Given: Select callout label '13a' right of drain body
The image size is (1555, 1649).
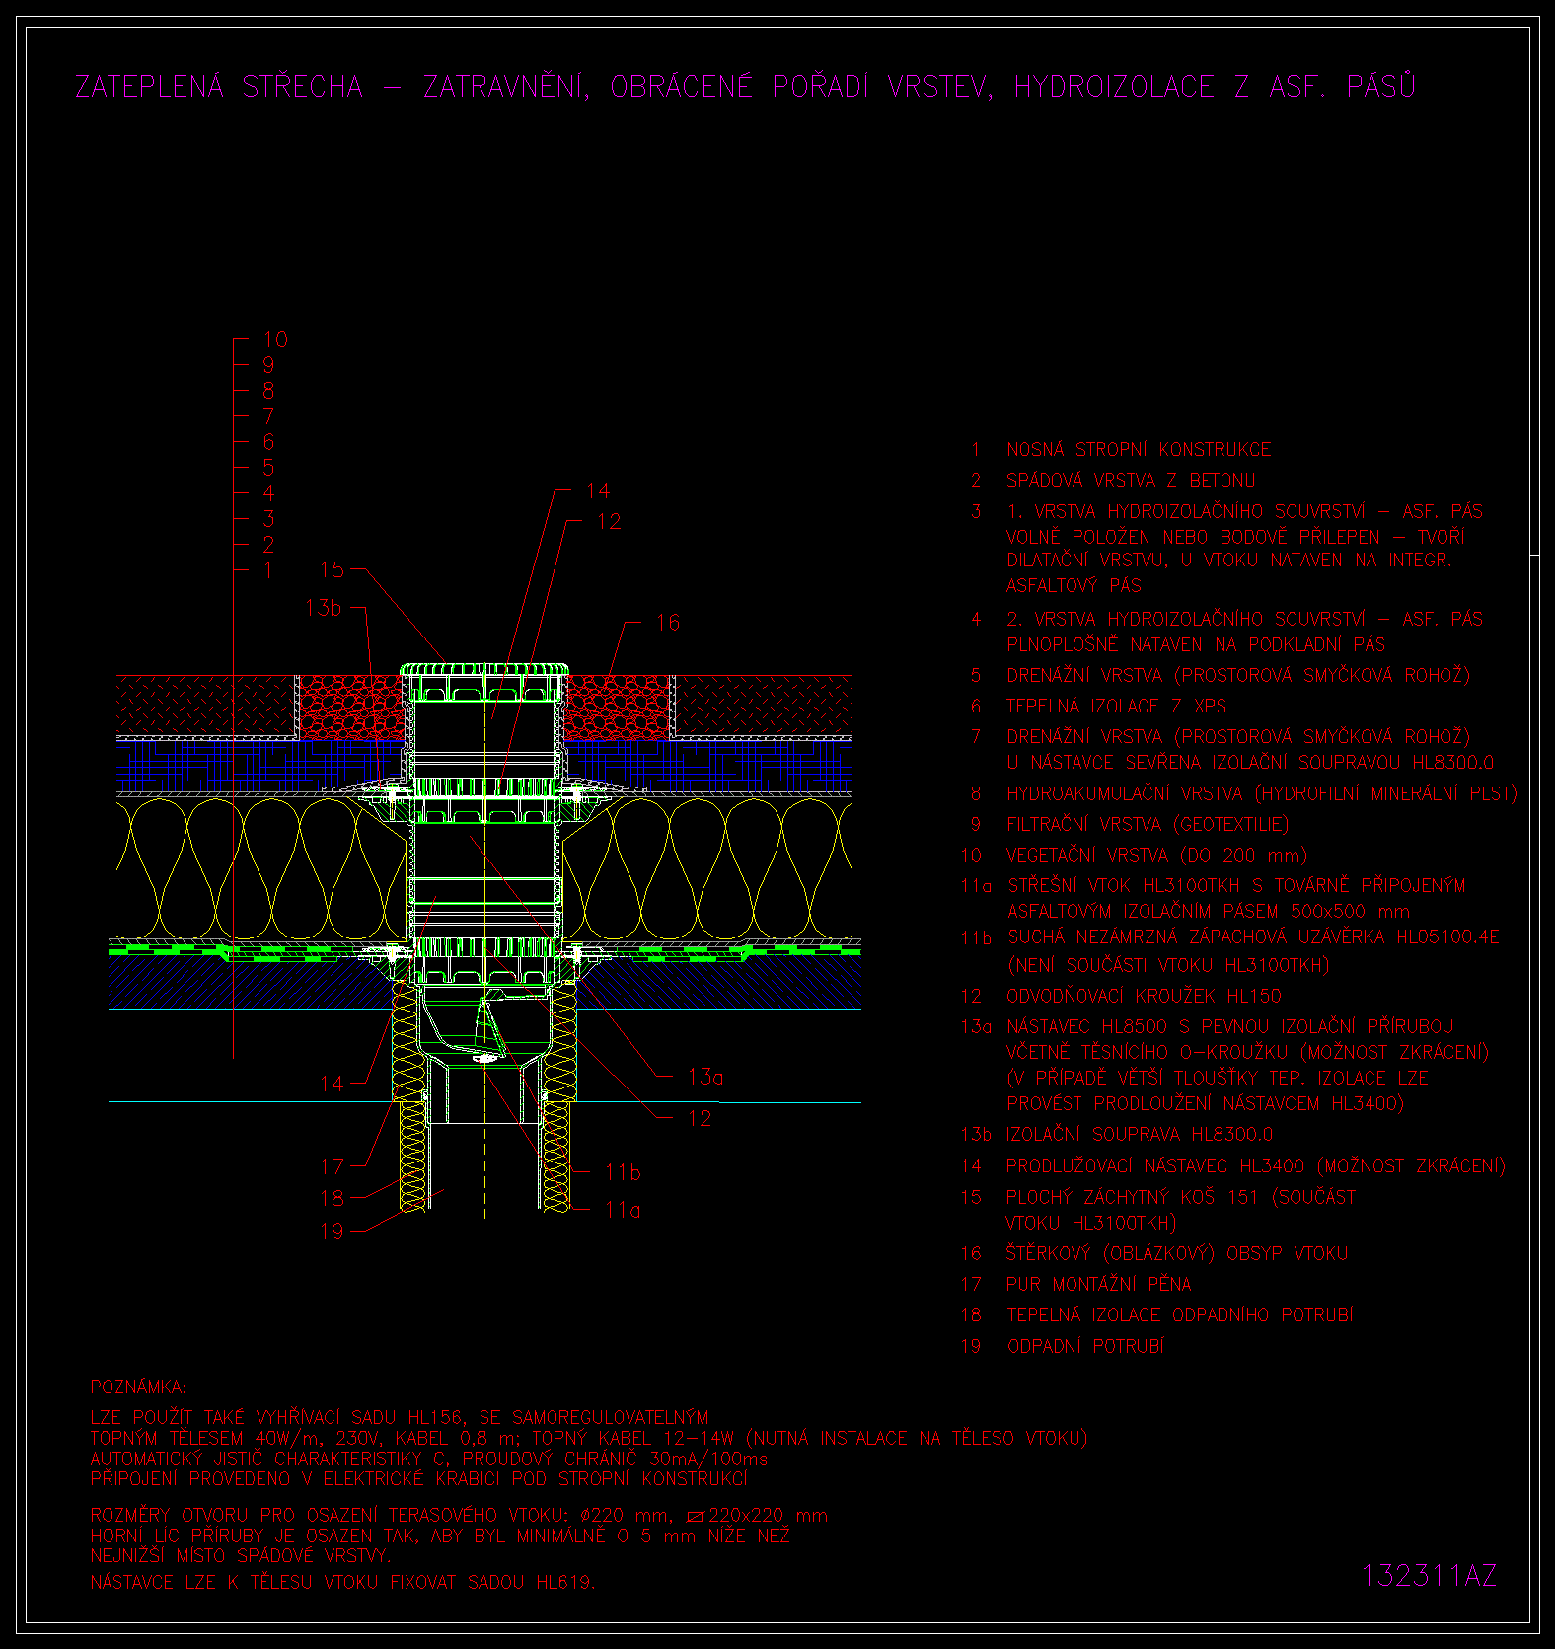Looking at the screenshot, I should tap(705, 1077).
